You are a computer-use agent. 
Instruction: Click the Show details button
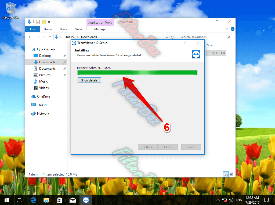click(x=89, y=80)
